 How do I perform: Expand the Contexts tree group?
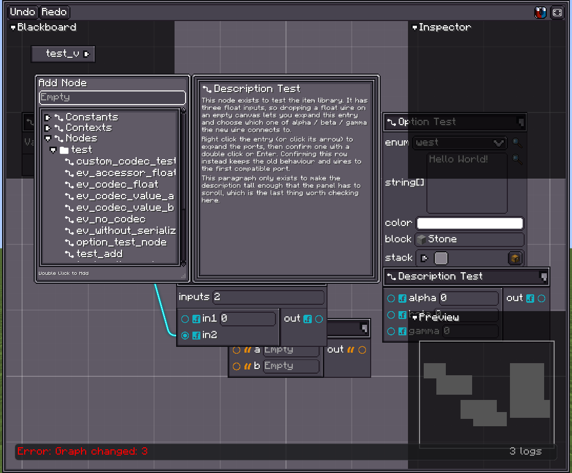tap(47, 128)
